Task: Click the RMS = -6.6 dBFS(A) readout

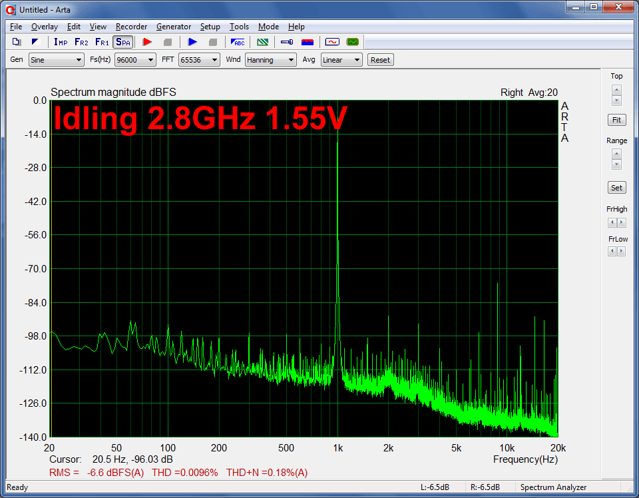Action: (x=97, y=473)
